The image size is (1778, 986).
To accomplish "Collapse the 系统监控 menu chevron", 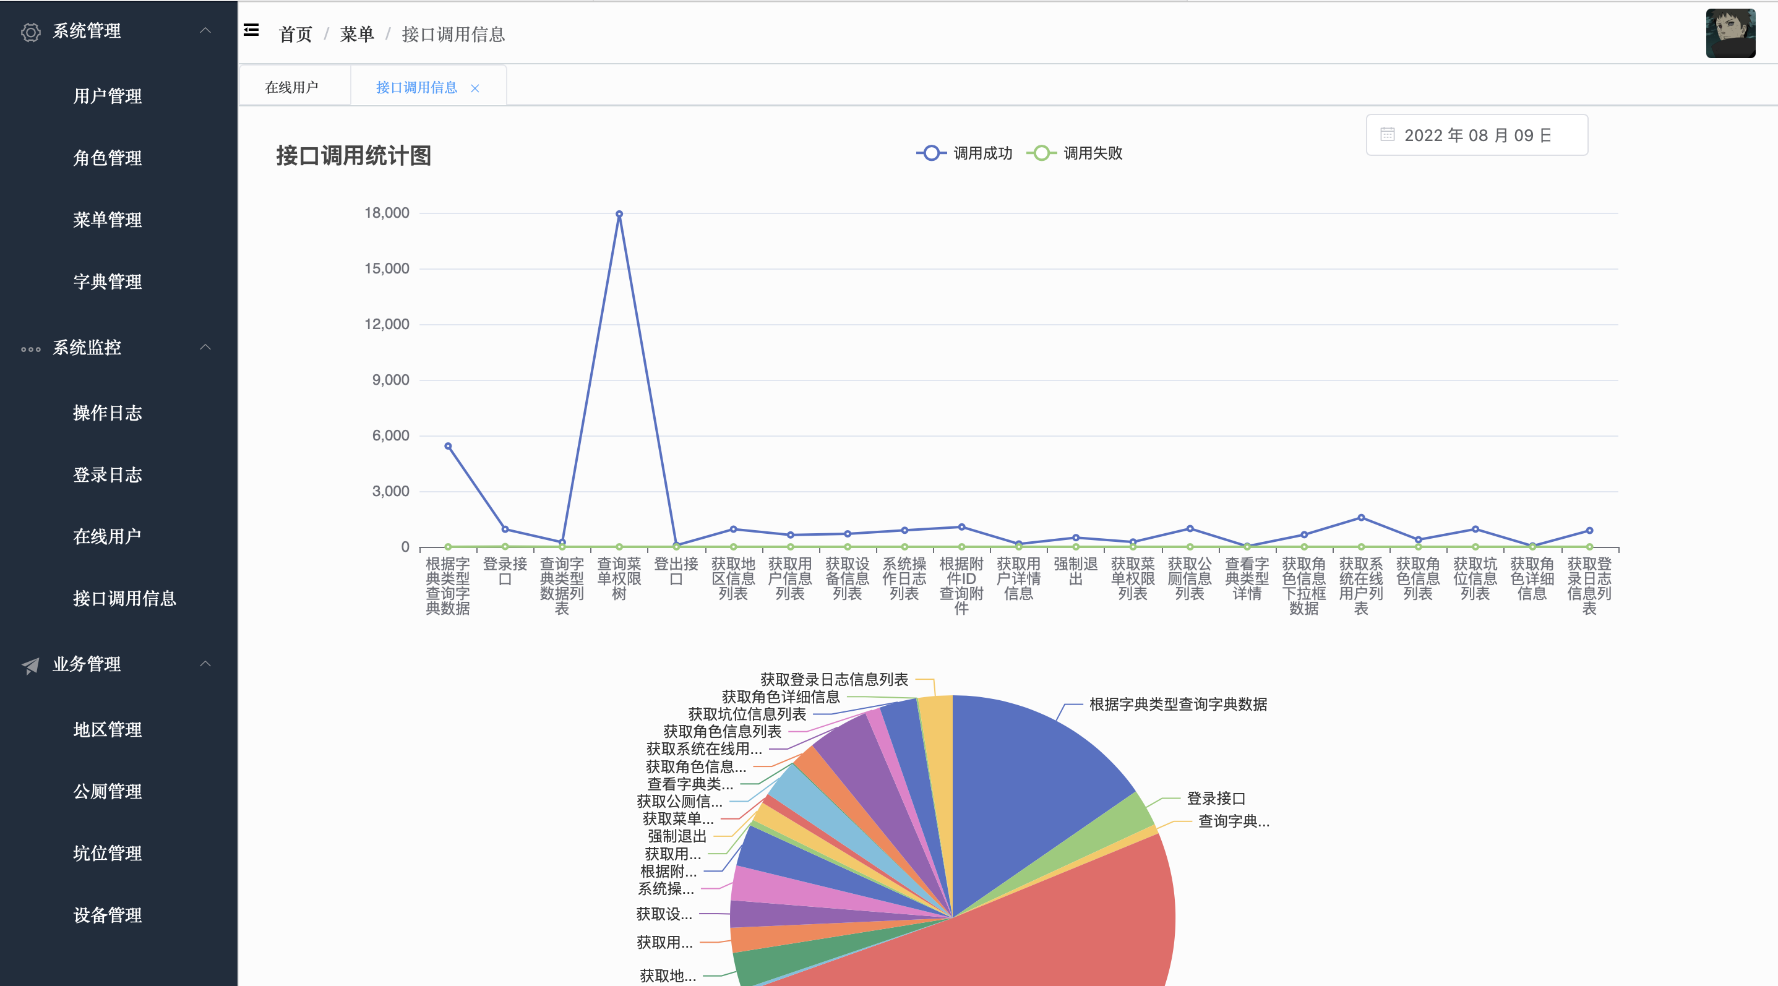I will pyautogui.click(x=205, y=347).
